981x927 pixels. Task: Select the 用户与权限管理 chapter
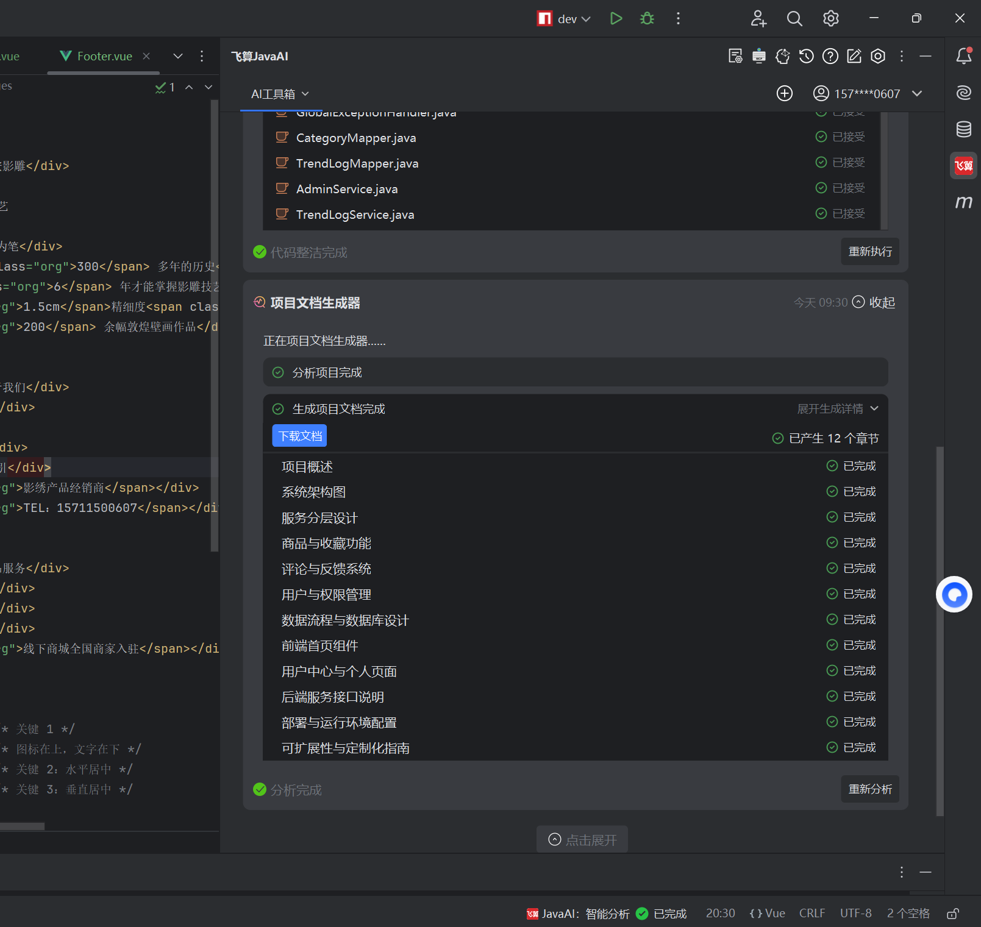[326, 594]
